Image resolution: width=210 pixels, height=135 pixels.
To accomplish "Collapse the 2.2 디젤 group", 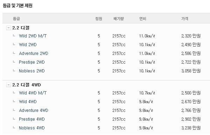I will click(8, 28).
